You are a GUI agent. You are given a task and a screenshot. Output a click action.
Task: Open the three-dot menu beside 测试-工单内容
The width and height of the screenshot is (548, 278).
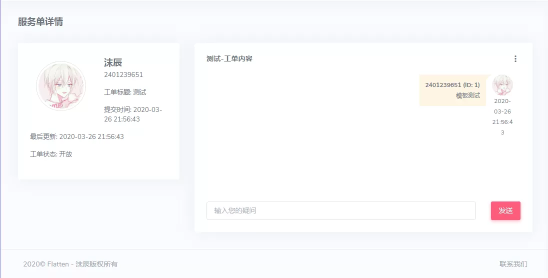pos(515,58)
